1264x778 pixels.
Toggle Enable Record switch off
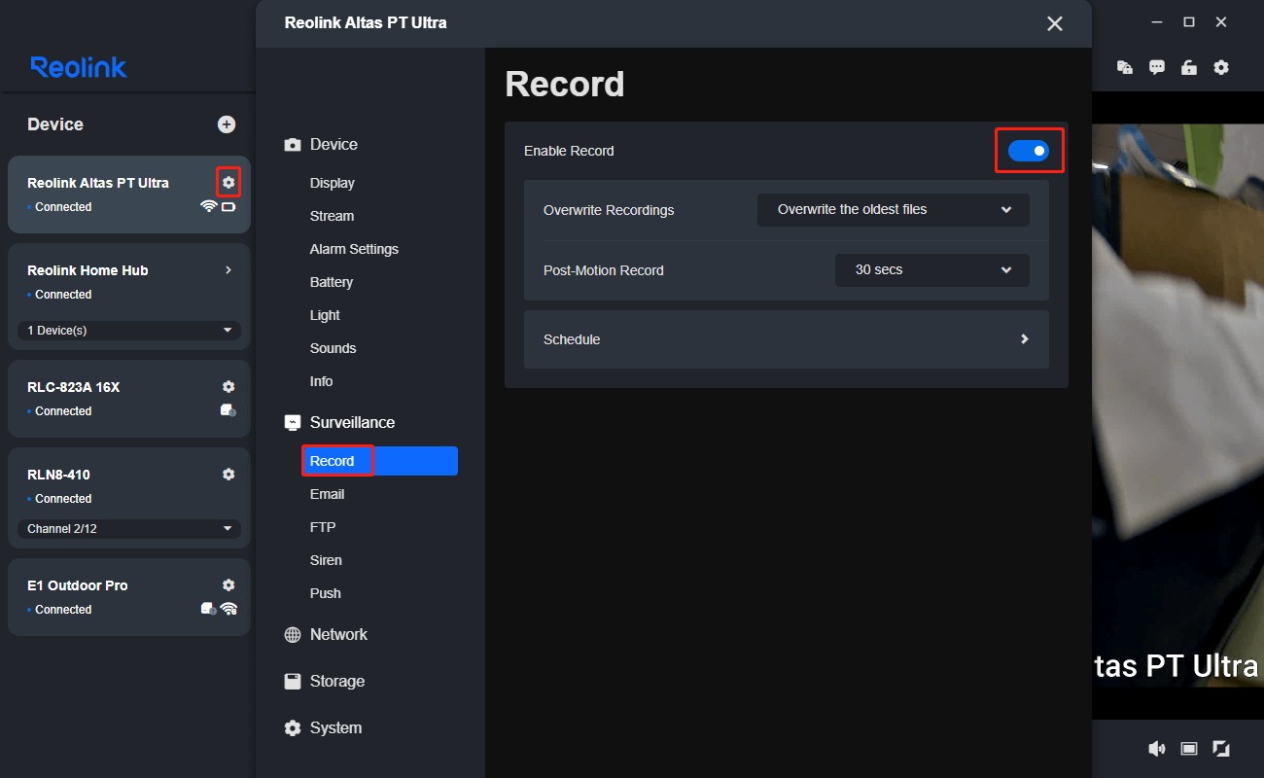1029,151
